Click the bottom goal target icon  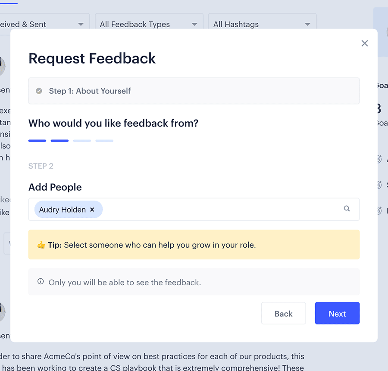[379, 211]
